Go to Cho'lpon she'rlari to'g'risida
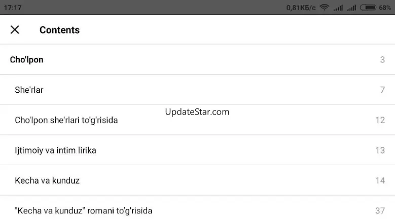The width and height of the screenshot is (395, 222). [198, 120]
